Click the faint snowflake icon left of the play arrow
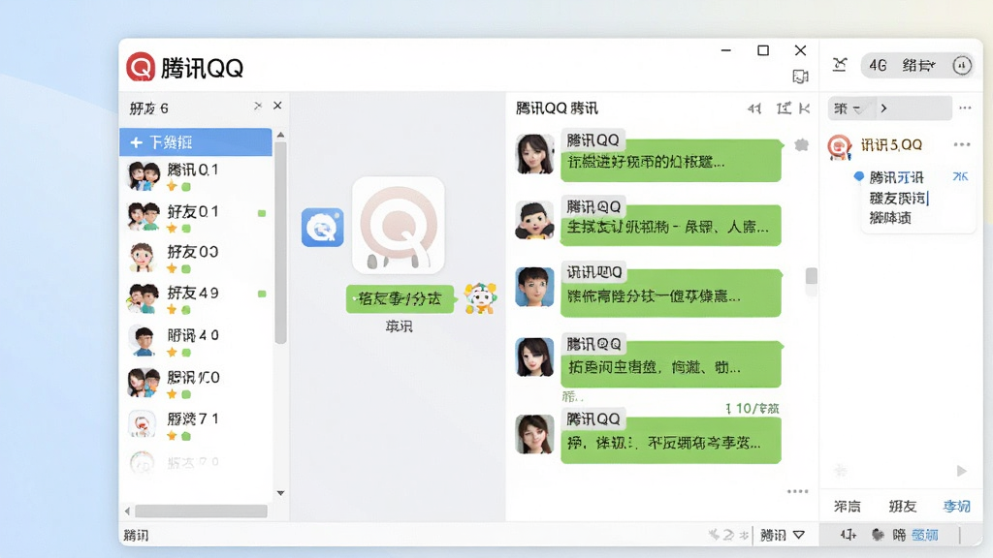 click(841, 470)
